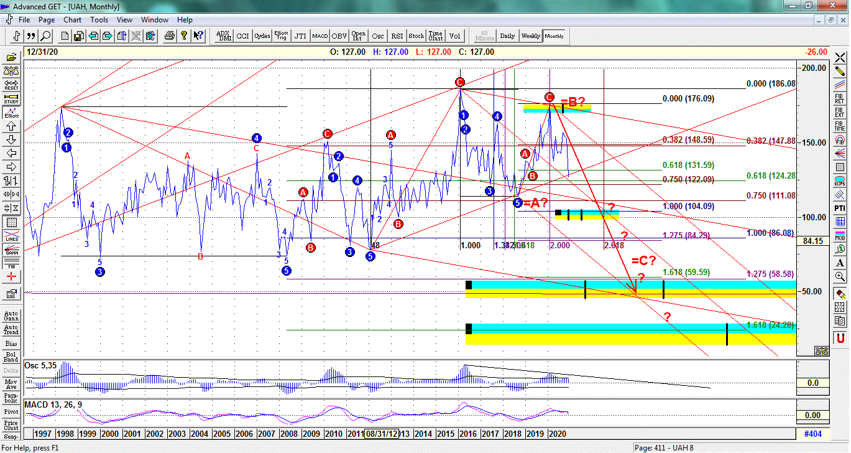Viewport: 851px width, 453px height.
Task: Toggle Bol Band study
Action: click(x=11, y=357)
